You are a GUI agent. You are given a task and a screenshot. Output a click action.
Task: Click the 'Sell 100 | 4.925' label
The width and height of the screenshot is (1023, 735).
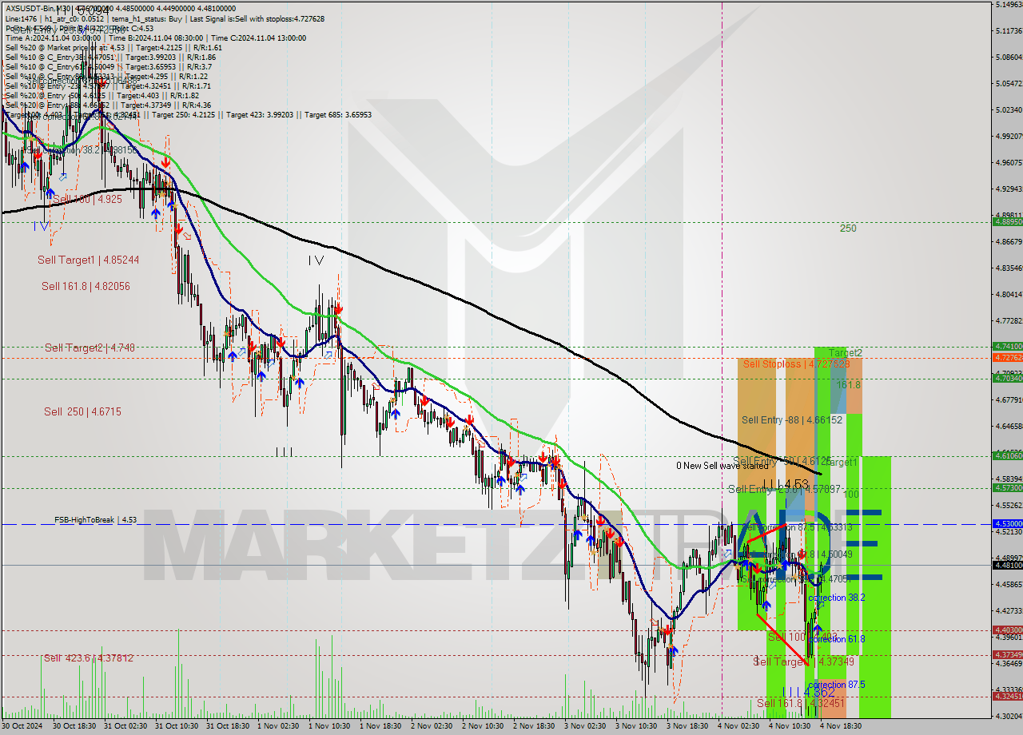pyautogui.click(x=87, y=198)
